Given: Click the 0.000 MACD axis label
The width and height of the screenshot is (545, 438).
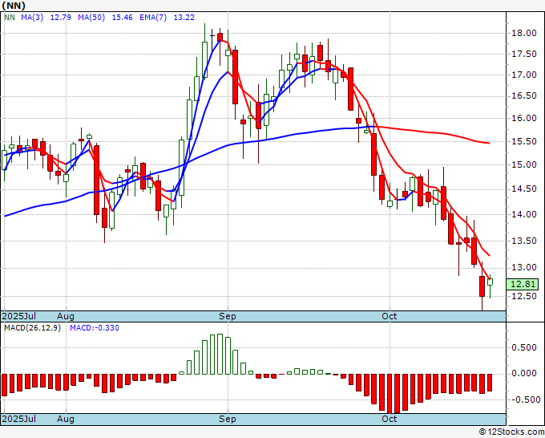Looking at the screenshot, I should coord(524,373).
